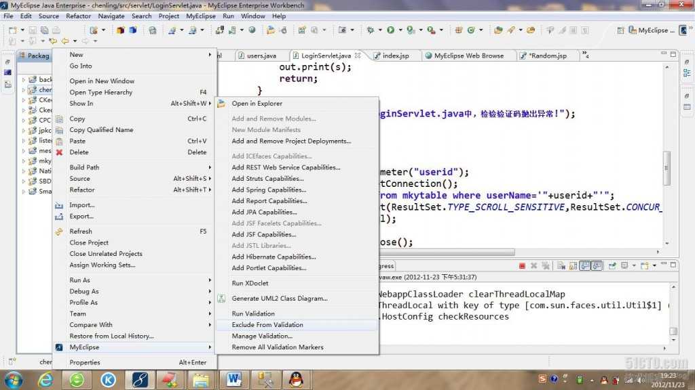Select the MyEclipse perspective button
The height and width of the screenshot is (390, 695).
click(652, 30)
